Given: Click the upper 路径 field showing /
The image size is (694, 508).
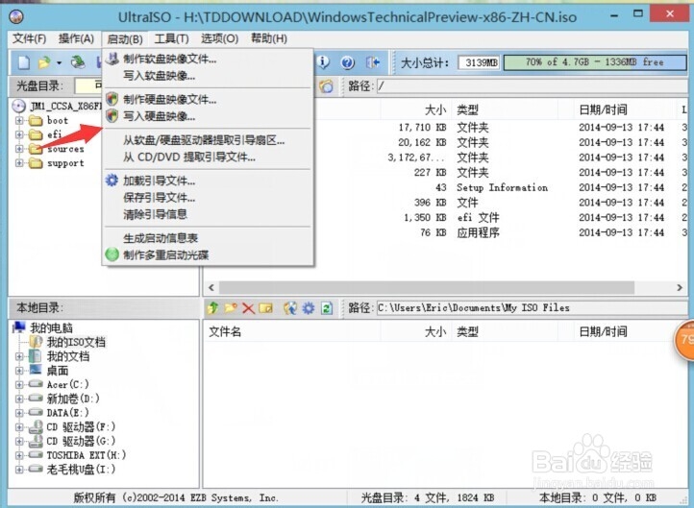Looking at the screenshot, I should (532, 85).
